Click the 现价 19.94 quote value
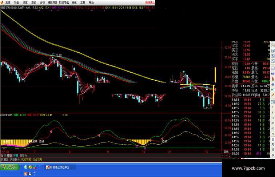The image size is (275, 177). [x=246, y=64]
